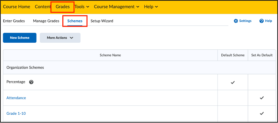
Task: Click the Percentage info question icon
Action: pos(31,82)
